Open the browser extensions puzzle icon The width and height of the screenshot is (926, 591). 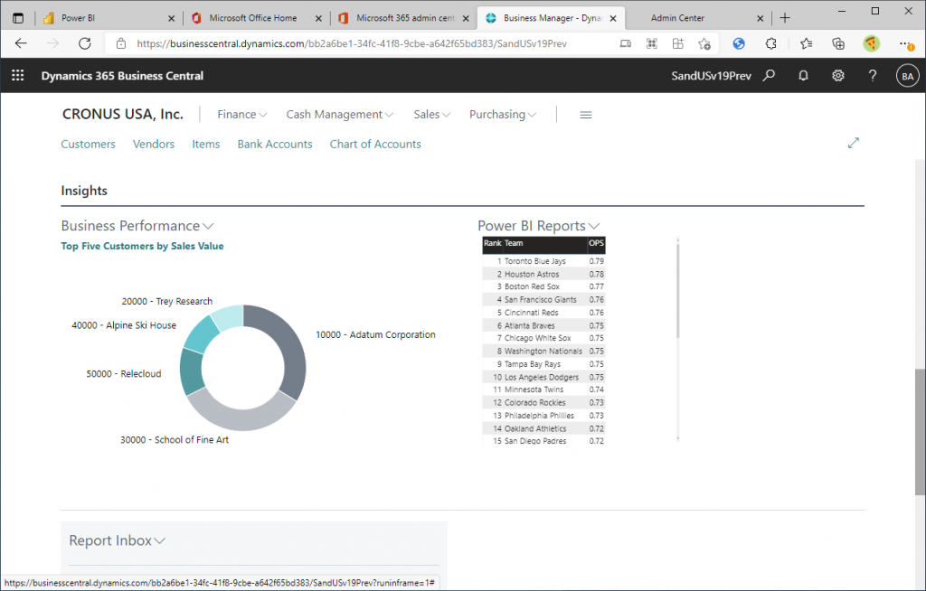pos(770,43)
